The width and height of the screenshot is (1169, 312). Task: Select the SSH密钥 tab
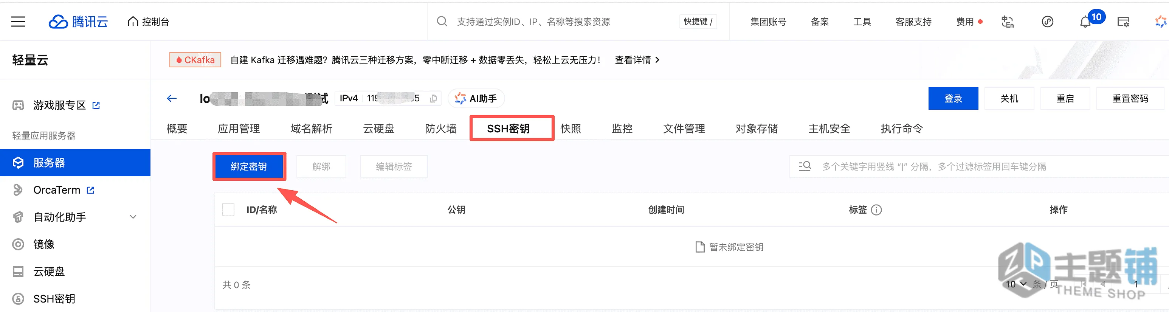pyautogui.click(x=508, y=129)
